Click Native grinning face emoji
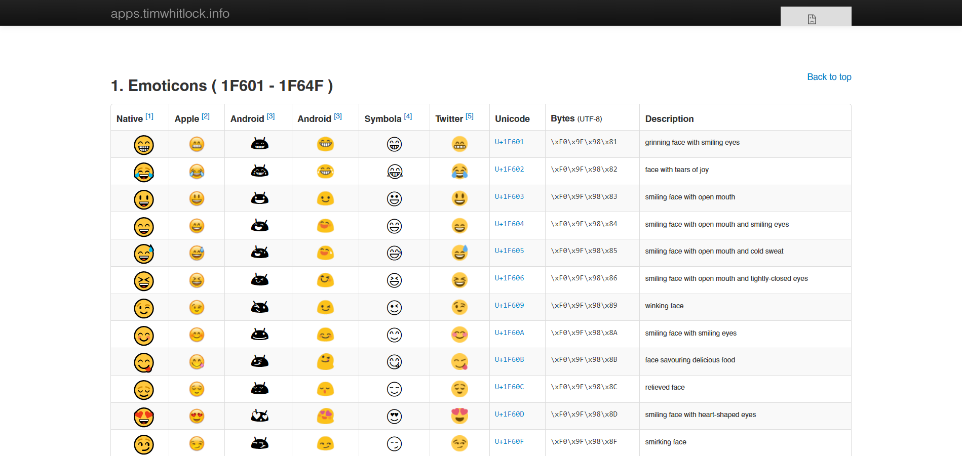Screen dimensions: 962x456 (x=144, y=145)
